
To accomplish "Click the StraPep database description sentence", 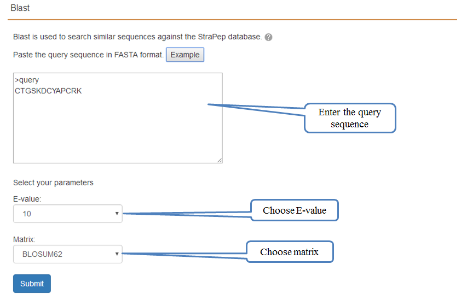I will 137,37.
